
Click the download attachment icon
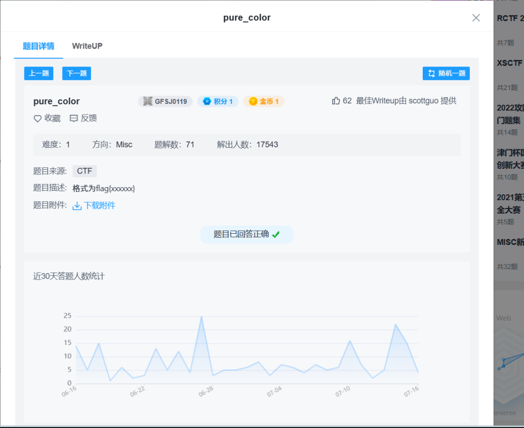coord(77,206)
